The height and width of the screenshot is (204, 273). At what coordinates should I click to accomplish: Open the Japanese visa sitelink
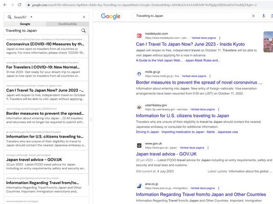click(x=227, y=132)
